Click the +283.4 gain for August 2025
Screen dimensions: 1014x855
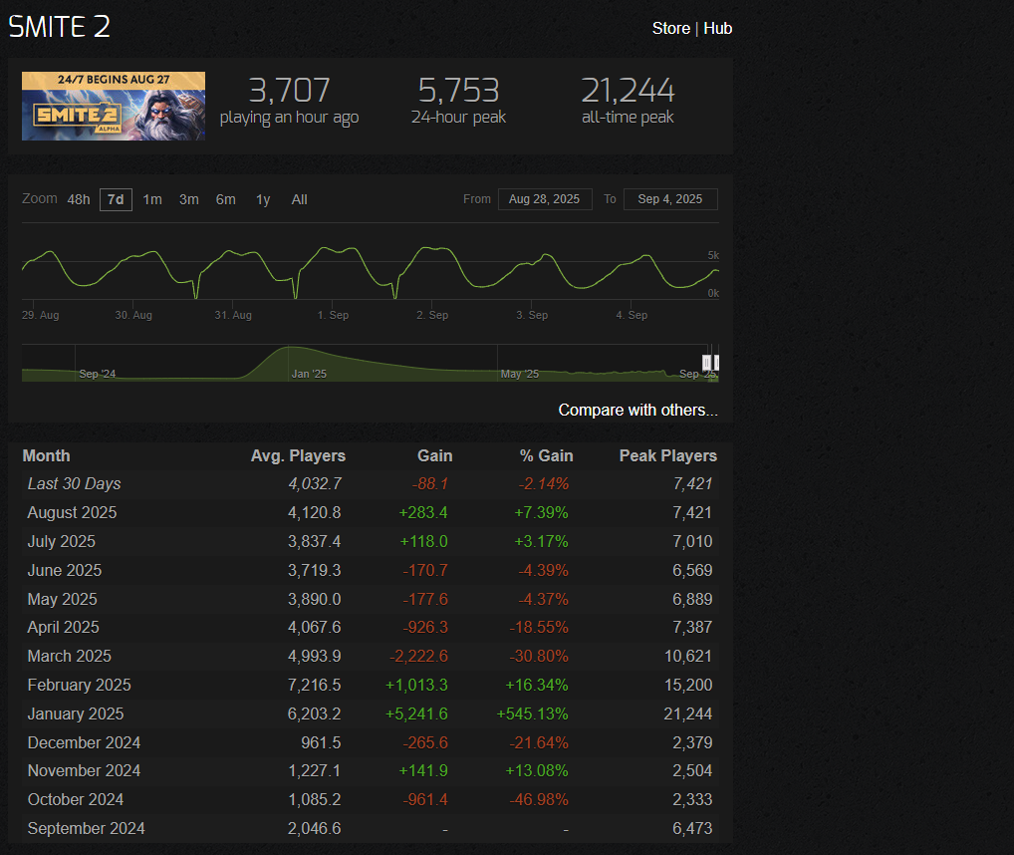pos(423,513)
